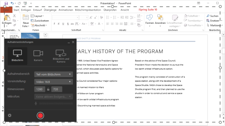
Task: Increase the font size
Action: pyautogui.click(x=91, y=17)
